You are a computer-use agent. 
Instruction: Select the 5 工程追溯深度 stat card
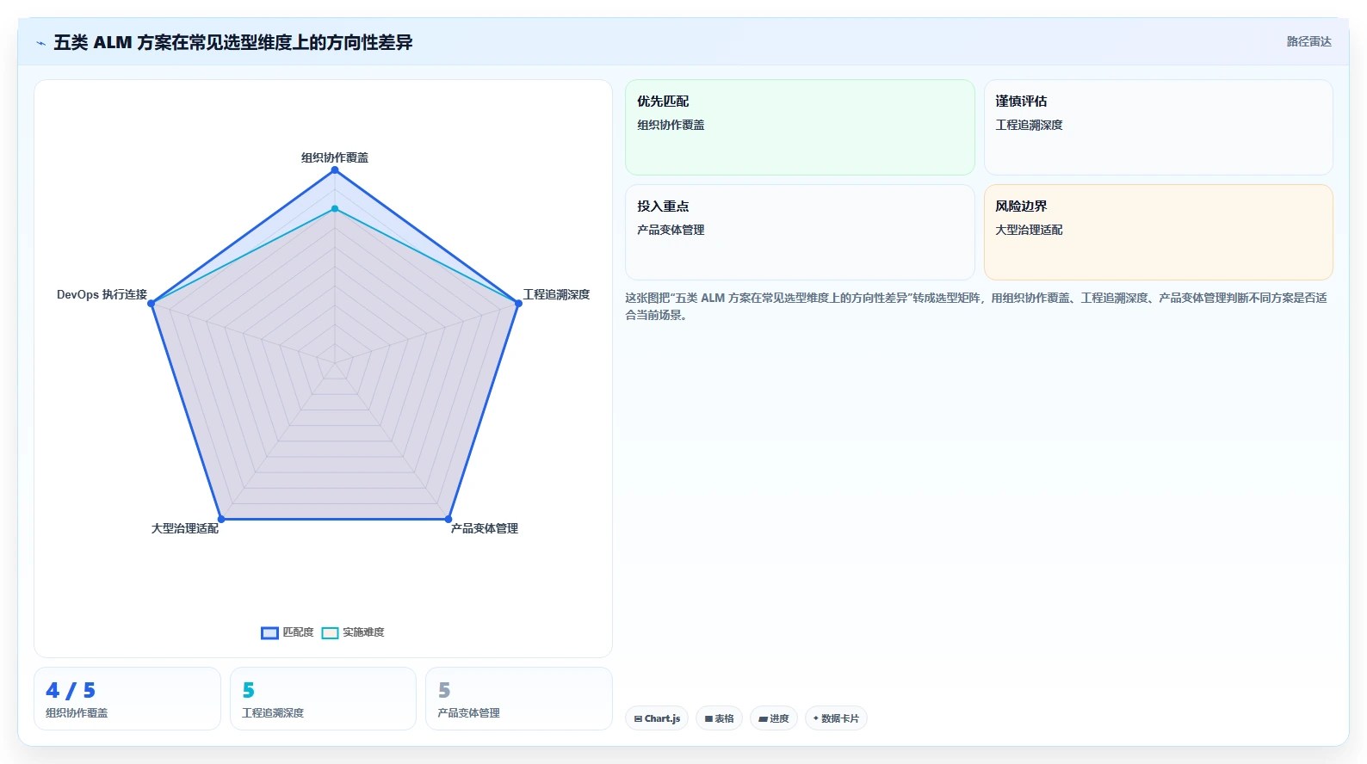pos(323,699)
